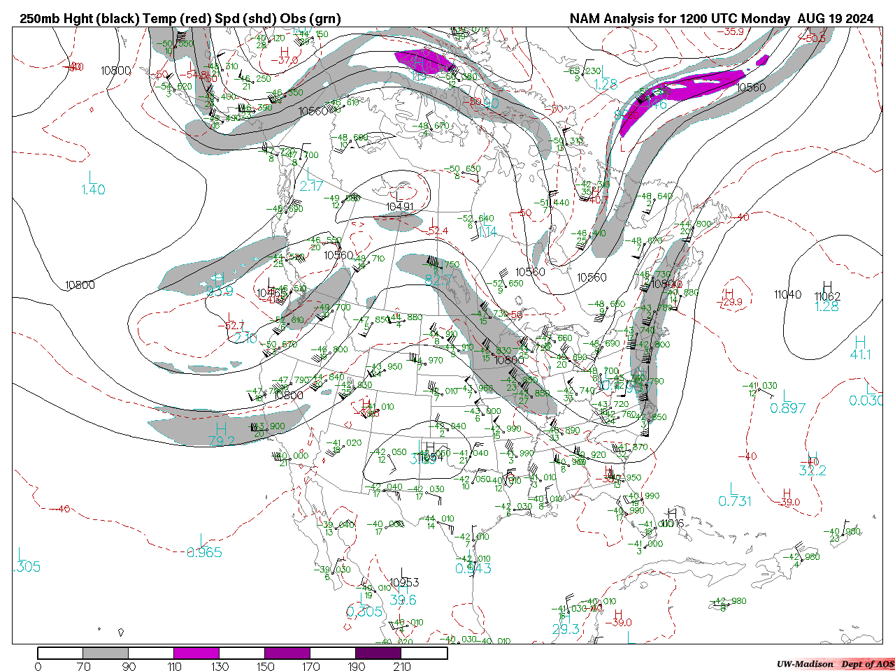Click the cyan L marker labeled 0.897
Viewport: 895px width, 671px height.
point(787,396)
